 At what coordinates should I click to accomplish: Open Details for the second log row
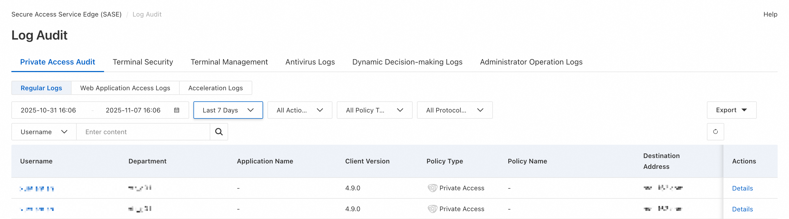[742, 209]
